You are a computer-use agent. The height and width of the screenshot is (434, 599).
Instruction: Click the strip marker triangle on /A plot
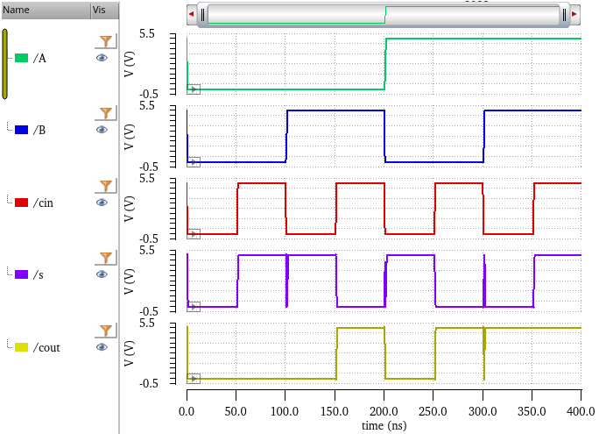coord(194,89)
